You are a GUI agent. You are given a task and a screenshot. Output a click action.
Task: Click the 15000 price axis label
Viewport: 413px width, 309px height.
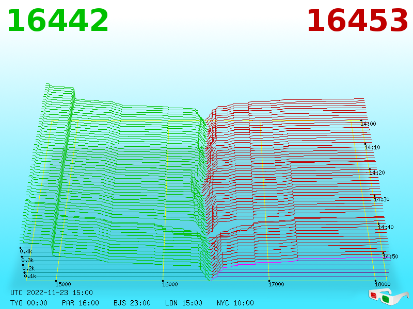[x=63, y=284]
